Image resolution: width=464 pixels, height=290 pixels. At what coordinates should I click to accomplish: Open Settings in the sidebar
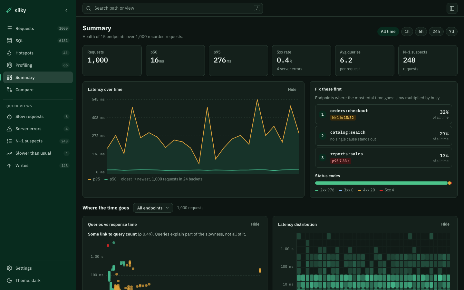[38, 268]
